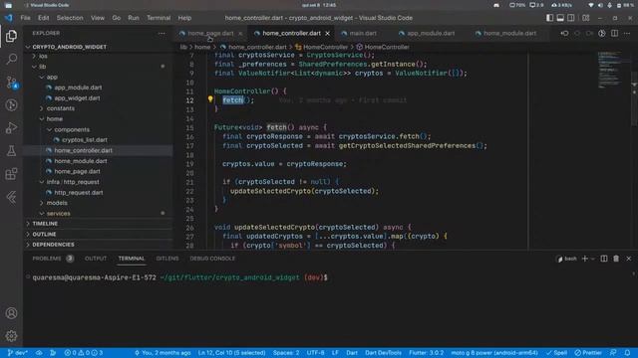This screenshot has width=638, height=358.
Task: Click Ln 12, Col 10 cursor position
Action: tap(231, 353)
